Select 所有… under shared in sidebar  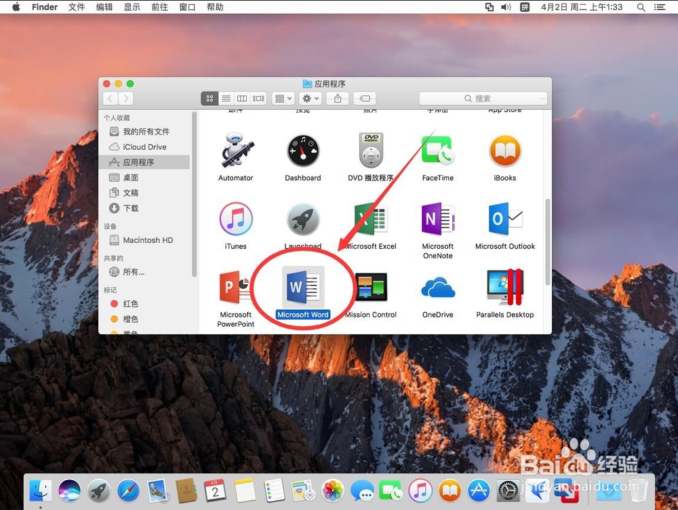144,272
